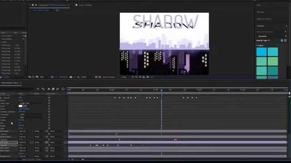The width and height of the screenshot is (291, 163).
Task: Click the fast previews icon in viewer footer
Action: pos(136,77)
